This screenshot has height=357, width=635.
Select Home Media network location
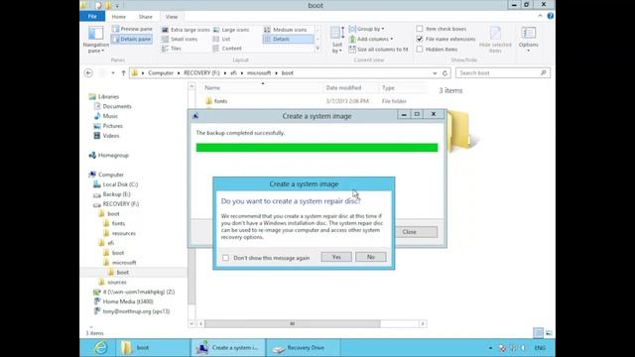pyautogui.click(x=128, y=301)
